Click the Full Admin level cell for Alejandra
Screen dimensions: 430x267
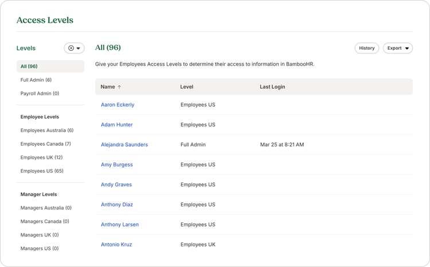click(x=193, y=145)
